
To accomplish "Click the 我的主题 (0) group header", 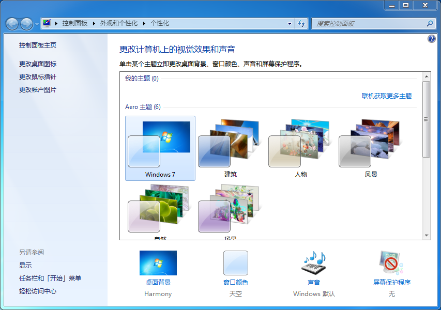I will [142, 79].
